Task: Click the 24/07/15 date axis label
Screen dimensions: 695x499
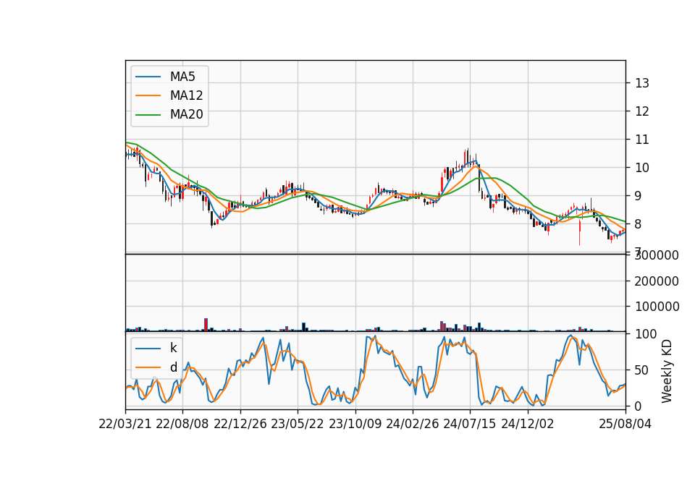Action: click(470, 424)
